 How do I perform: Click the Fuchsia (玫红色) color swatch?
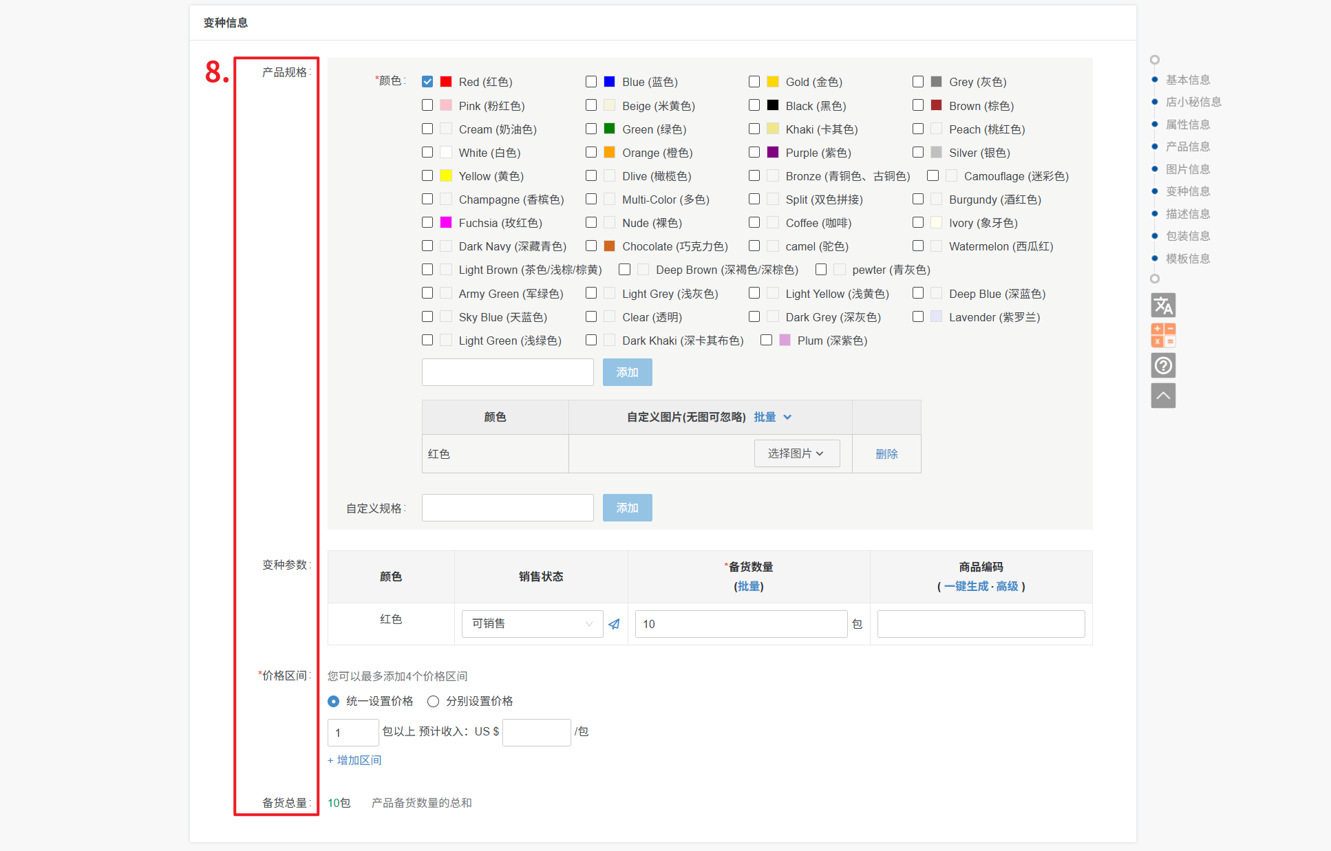tap(446, 222)
